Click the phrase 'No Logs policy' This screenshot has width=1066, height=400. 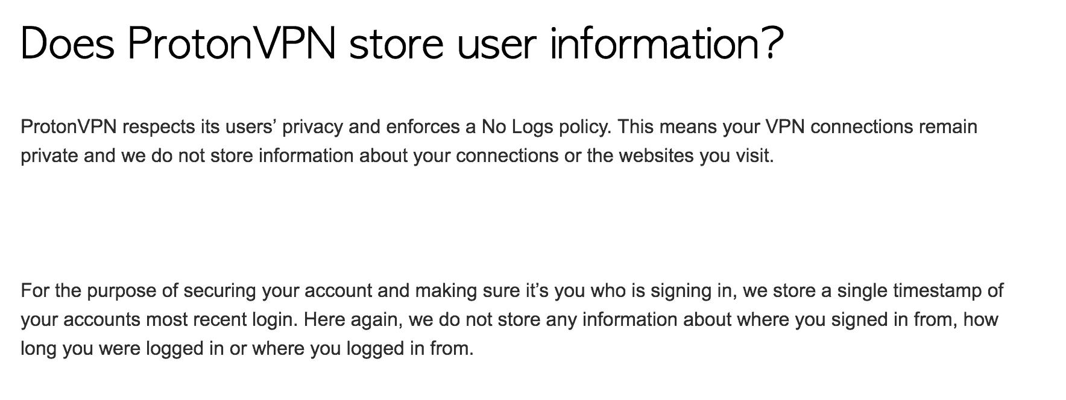[546, 127]
